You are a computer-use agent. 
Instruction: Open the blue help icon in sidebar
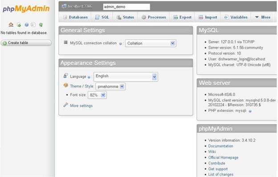tap(27, 25)
